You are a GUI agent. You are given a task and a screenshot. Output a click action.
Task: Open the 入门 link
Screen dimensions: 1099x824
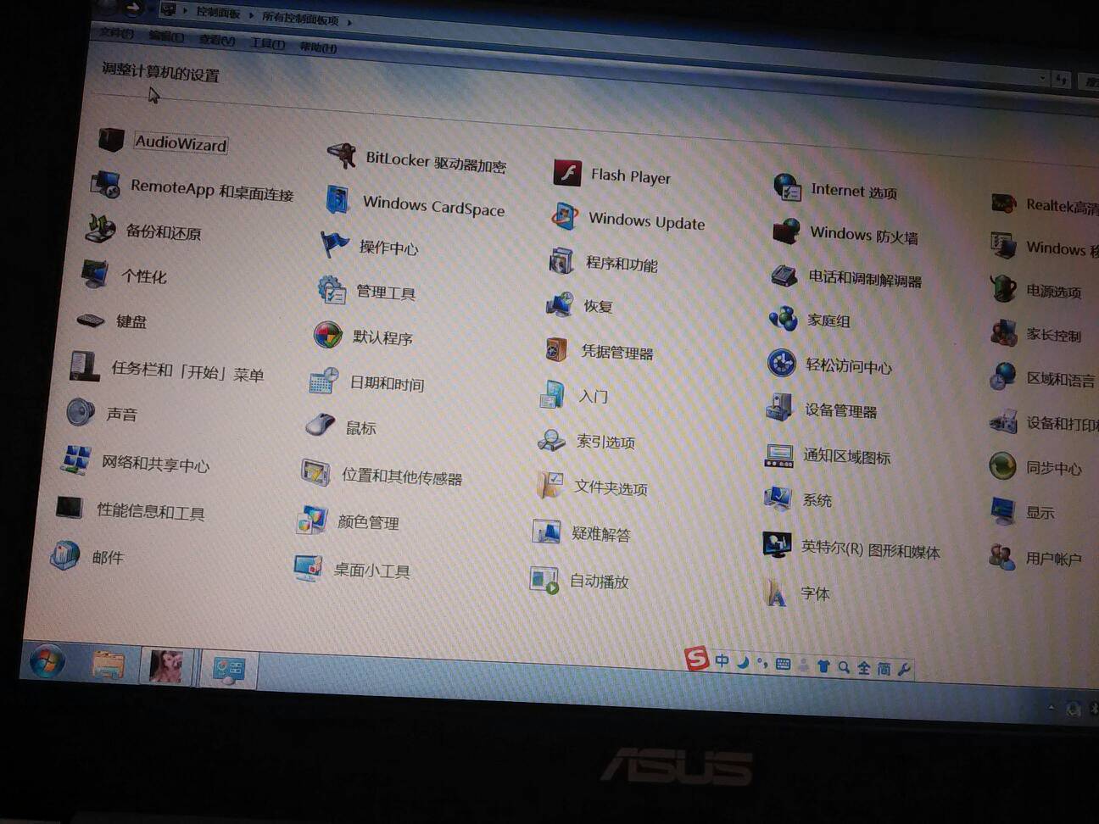point(594,396)
